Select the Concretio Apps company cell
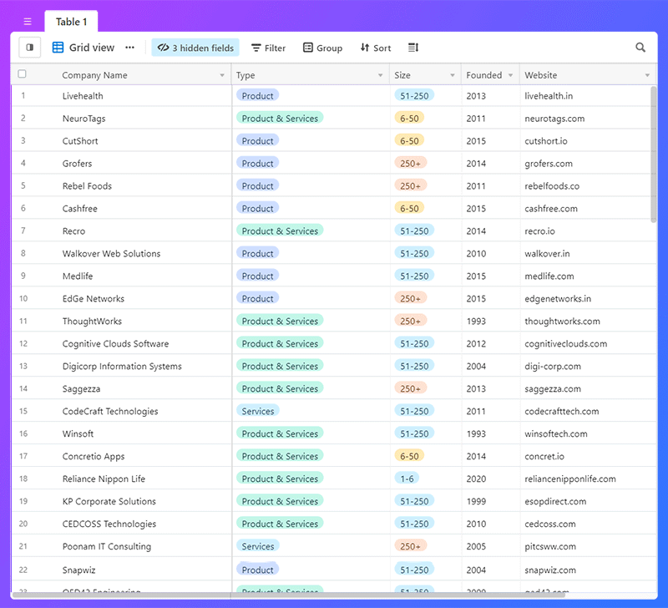668x608 pixels. tap(121, 456)
